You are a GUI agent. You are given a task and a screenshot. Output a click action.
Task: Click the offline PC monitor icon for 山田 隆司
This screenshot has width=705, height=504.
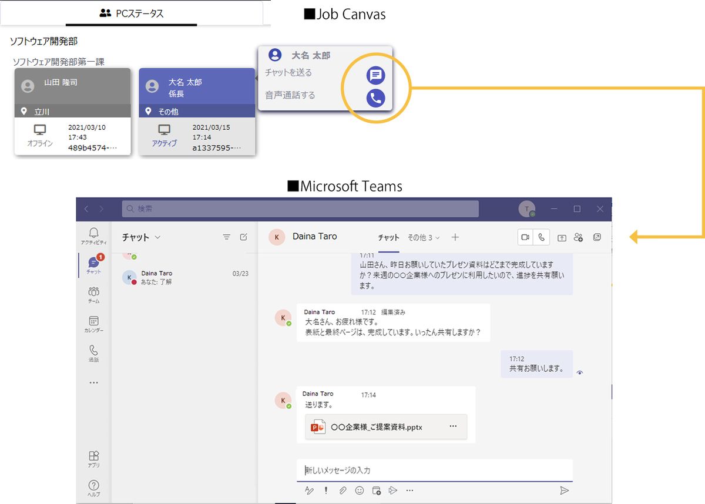point(40,129)
